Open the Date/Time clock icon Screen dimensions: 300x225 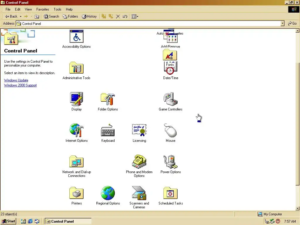[x=171, y=70]
